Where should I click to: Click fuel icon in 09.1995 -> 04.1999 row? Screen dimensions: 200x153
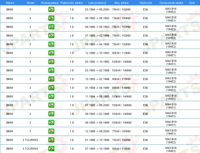[x=51, y=122]
